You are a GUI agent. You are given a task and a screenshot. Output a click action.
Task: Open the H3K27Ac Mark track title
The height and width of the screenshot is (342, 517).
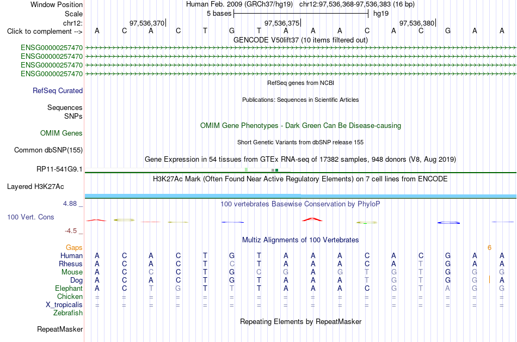(300, 179)
